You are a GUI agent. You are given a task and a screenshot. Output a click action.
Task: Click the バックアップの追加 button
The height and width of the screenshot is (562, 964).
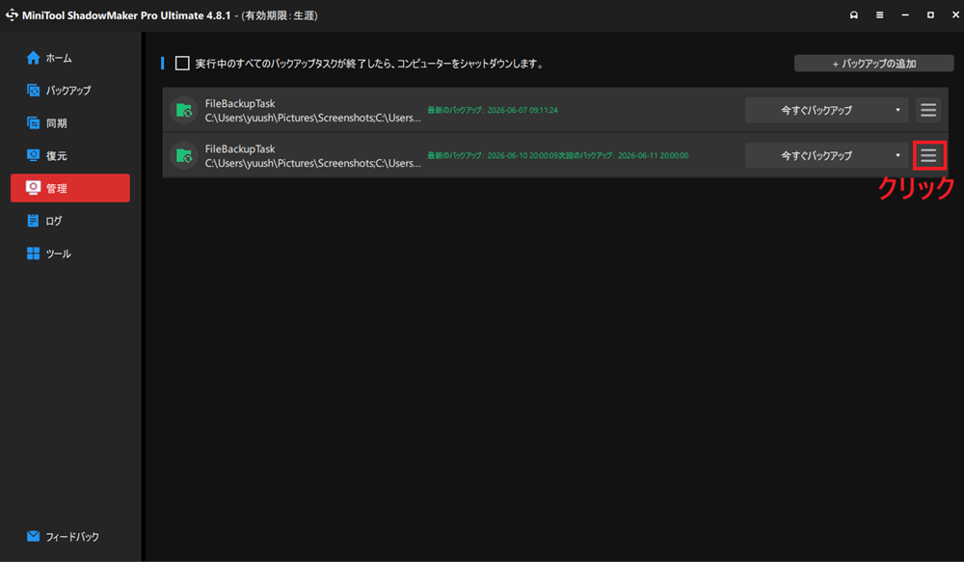click(873, 64)
